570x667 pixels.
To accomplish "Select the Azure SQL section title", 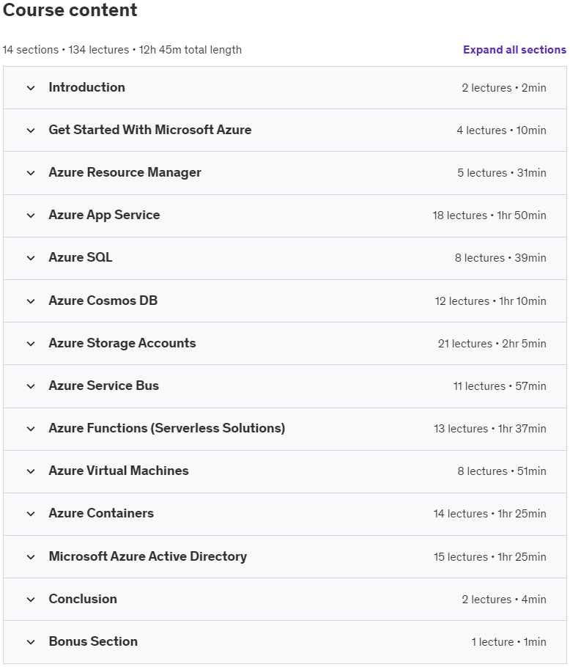I will click(x=81, y=257).
